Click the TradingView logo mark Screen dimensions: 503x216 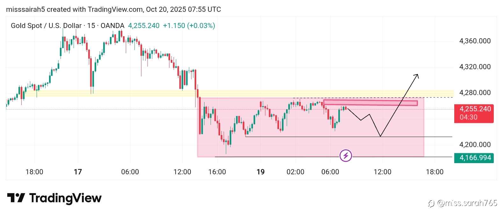tap(16, 198)
